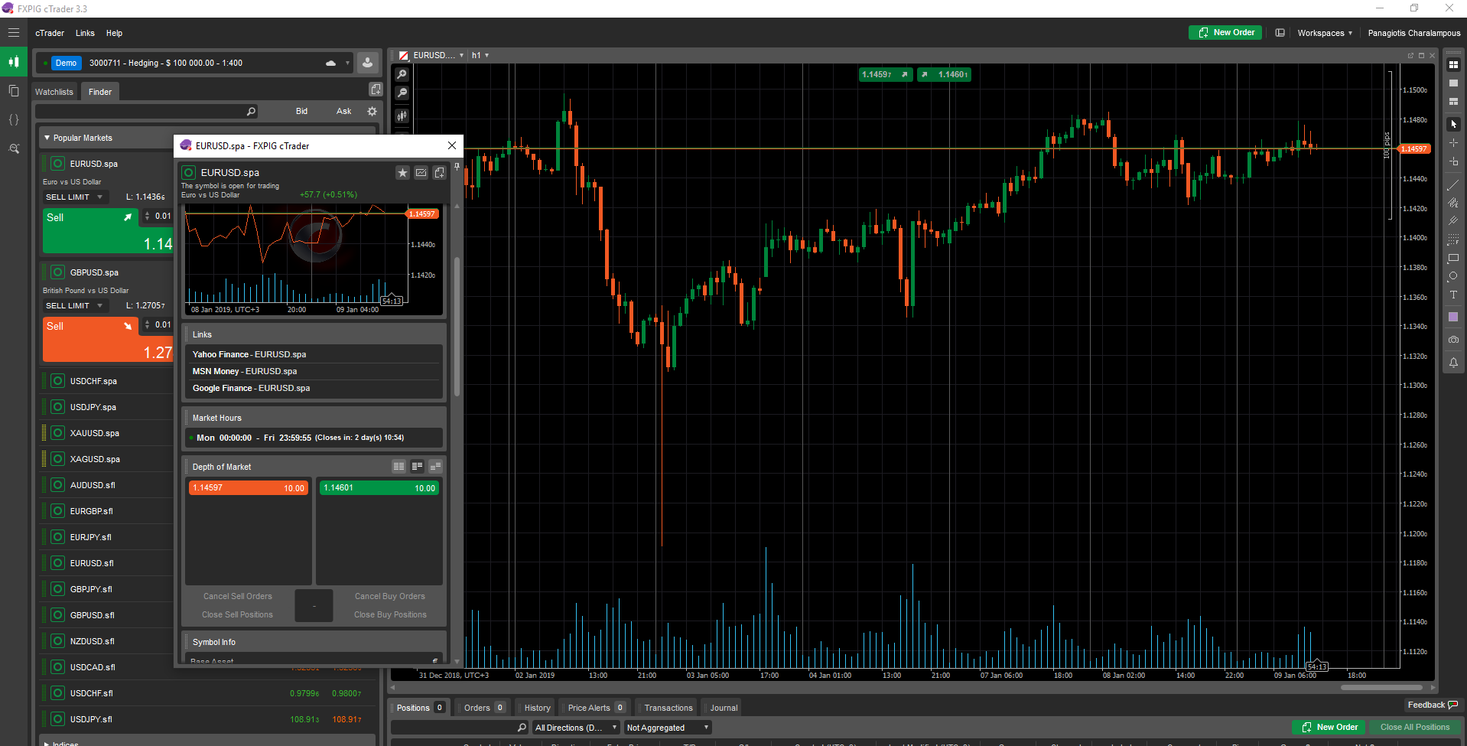Open the account selector dropdown
This screenshot has height=746, width=1467.
(x=347, y=64)
